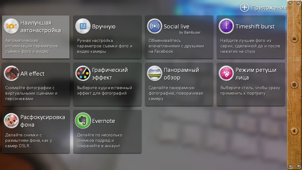The height and width of the screenshot is (170, 302).
Task: Click the Снимайте фотографии с виртуальными description
Action: point(31,93)
